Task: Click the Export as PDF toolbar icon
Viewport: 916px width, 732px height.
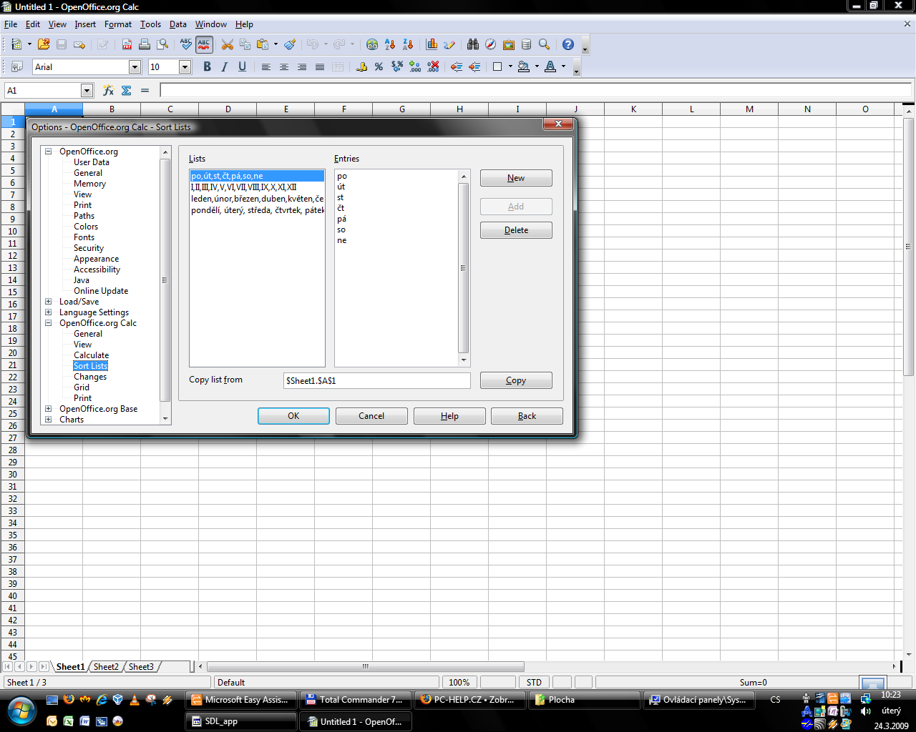Action: coord(127,44)
